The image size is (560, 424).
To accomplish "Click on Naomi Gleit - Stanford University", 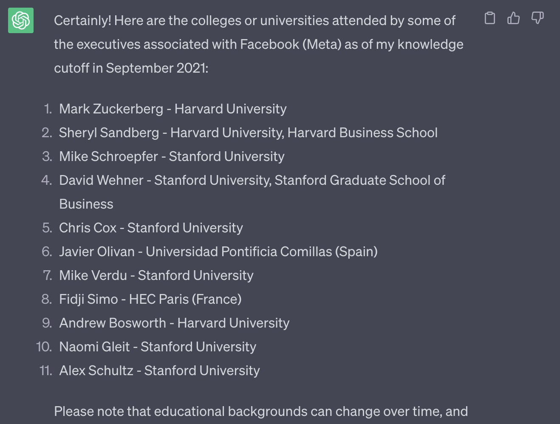I will (x=158, y=347).
